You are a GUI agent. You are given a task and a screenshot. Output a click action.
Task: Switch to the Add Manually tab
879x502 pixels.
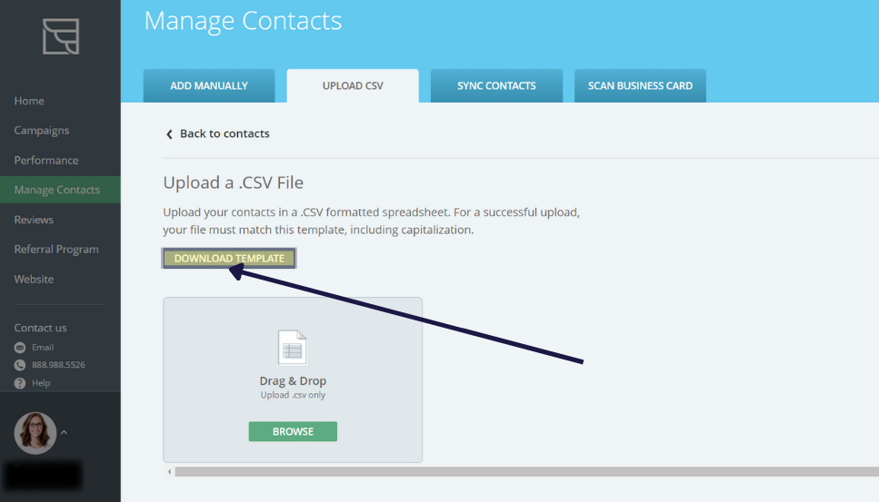209,86
